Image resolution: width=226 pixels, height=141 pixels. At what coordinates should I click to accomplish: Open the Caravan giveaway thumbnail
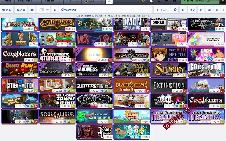[x=57, y=24]
